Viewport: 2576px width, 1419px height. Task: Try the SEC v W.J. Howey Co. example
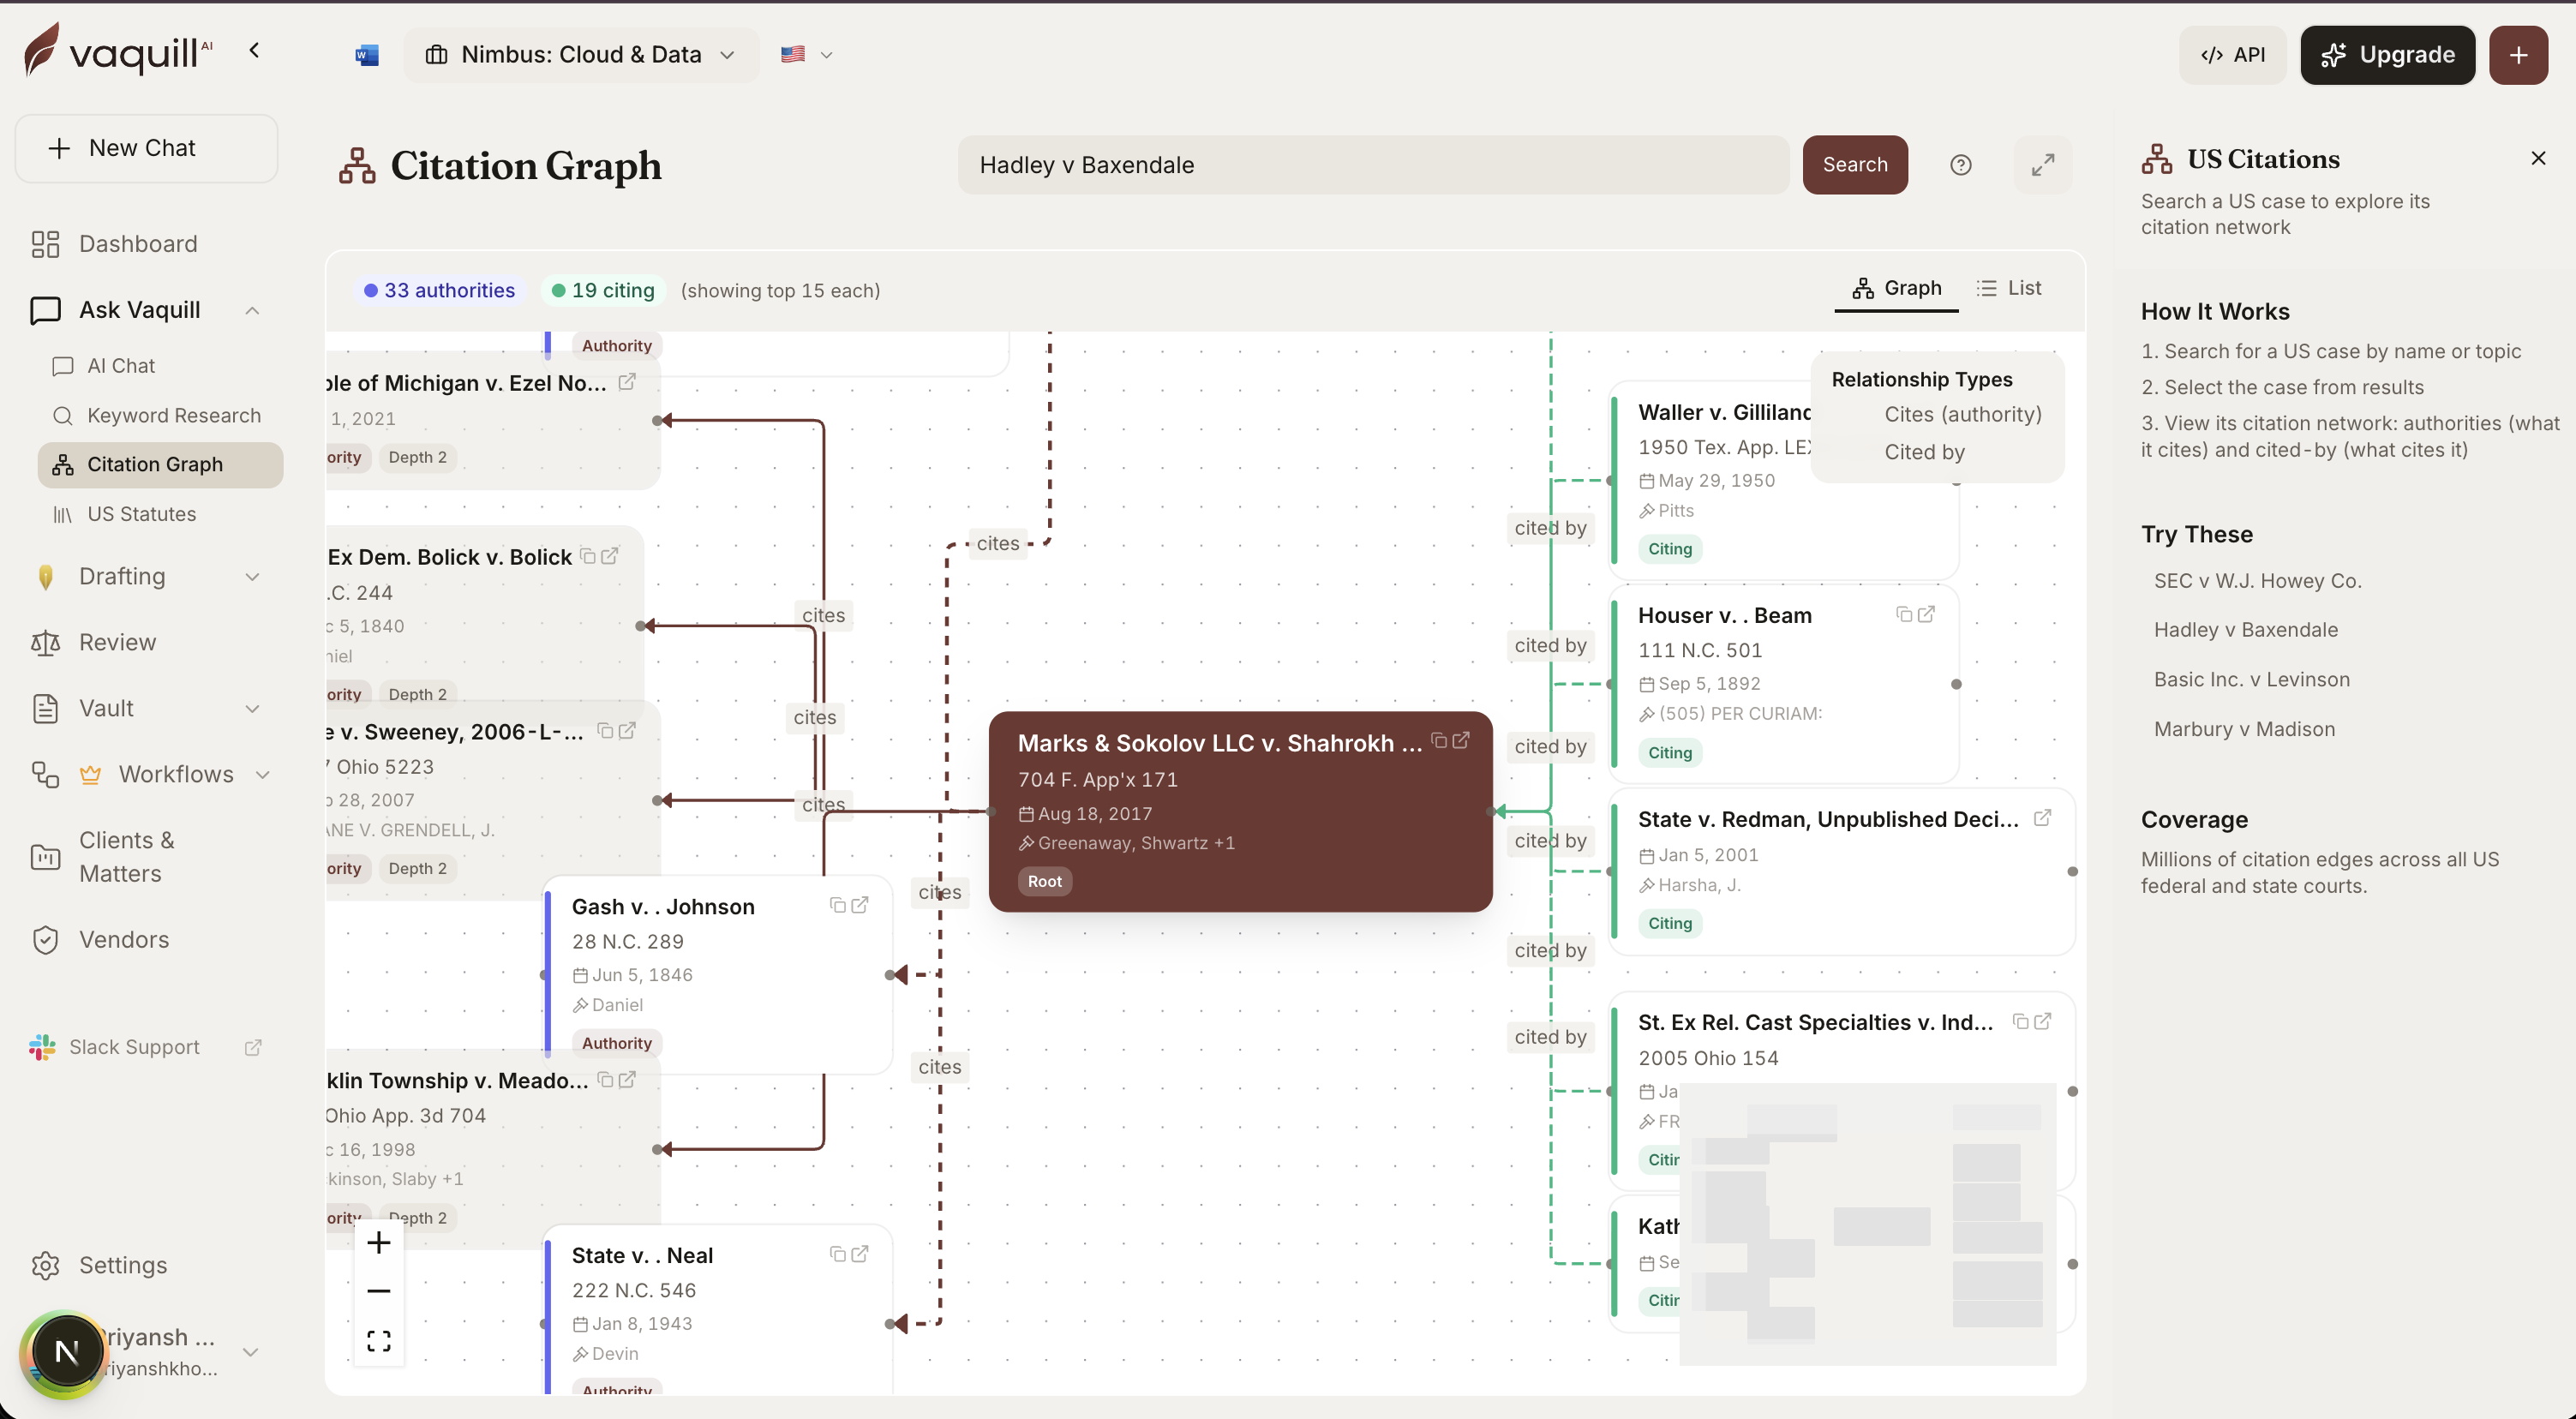2257,581
